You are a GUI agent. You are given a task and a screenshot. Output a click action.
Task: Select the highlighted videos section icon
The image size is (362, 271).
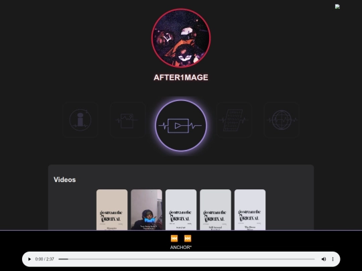click(181, 126)
